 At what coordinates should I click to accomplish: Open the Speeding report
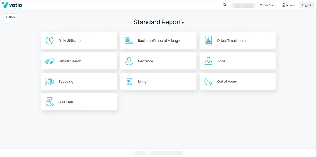(79, 81)
